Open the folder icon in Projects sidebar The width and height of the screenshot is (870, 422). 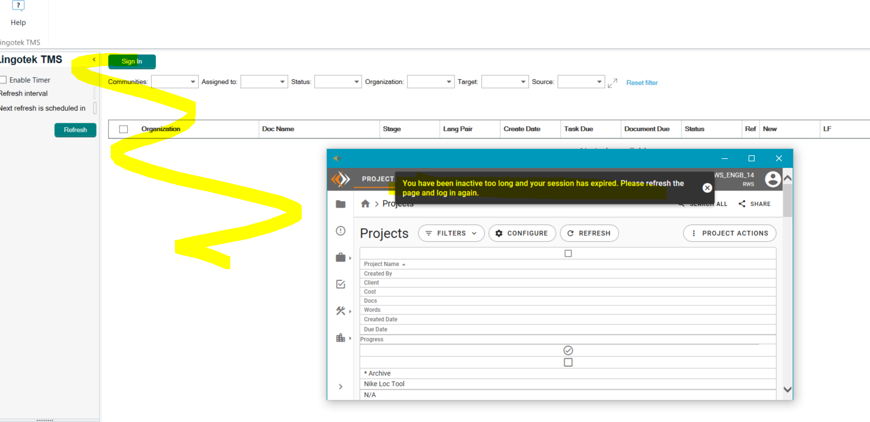click(x=340, y=204)
